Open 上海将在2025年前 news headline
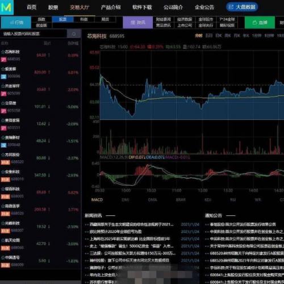Image resolution: width=284 pixels, height=284 pixels. tap(130, 239)
